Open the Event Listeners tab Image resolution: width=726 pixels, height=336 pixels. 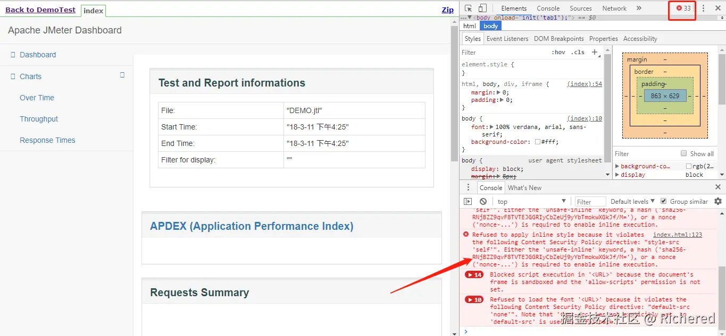[507, 38]
